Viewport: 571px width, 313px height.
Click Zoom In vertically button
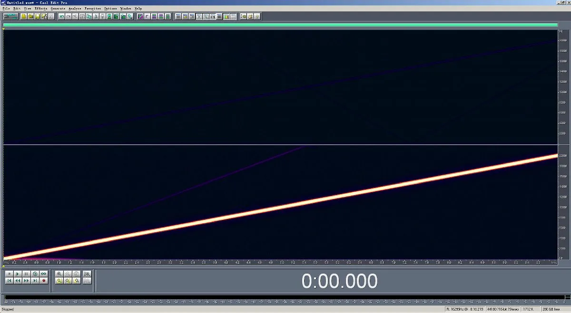point(87,274)
